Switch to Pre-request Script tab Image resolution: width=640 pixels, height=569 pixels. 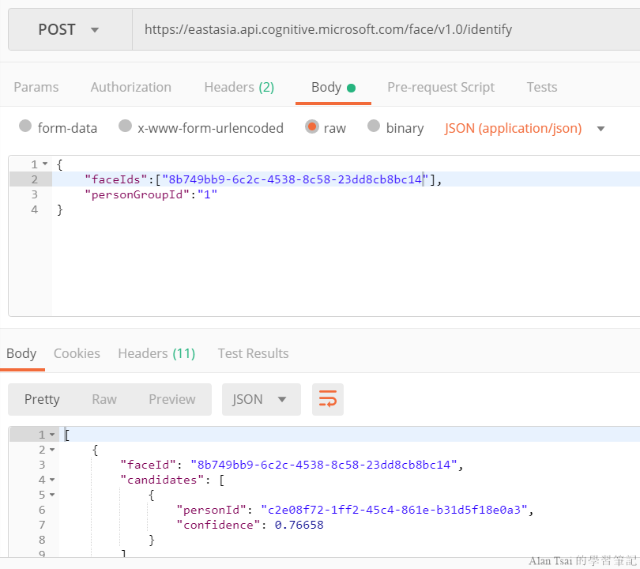click(441, 87)
